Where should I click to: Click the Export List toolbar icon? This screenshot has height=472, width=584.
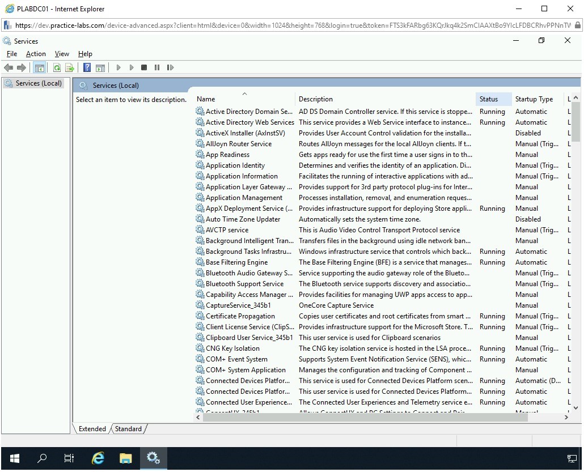(70, 67)
